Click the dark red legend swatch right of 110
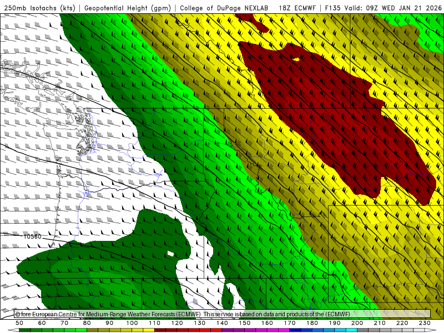Image resolution: width=444 pixels, height=333 pixels. (x=160, y=330)
